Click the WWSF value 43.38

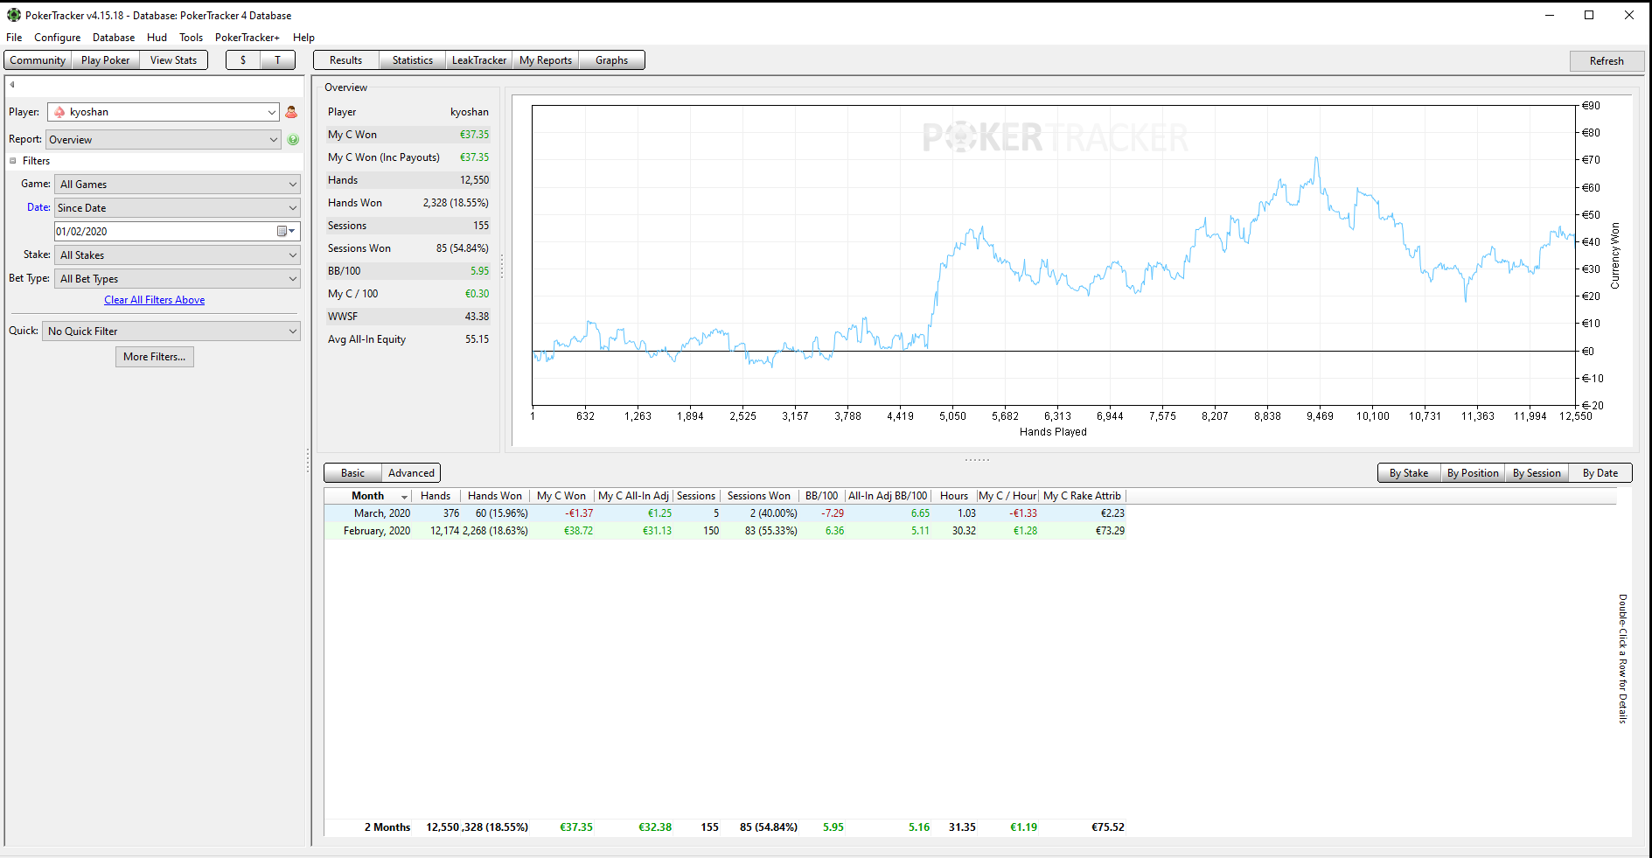(477, 317)
